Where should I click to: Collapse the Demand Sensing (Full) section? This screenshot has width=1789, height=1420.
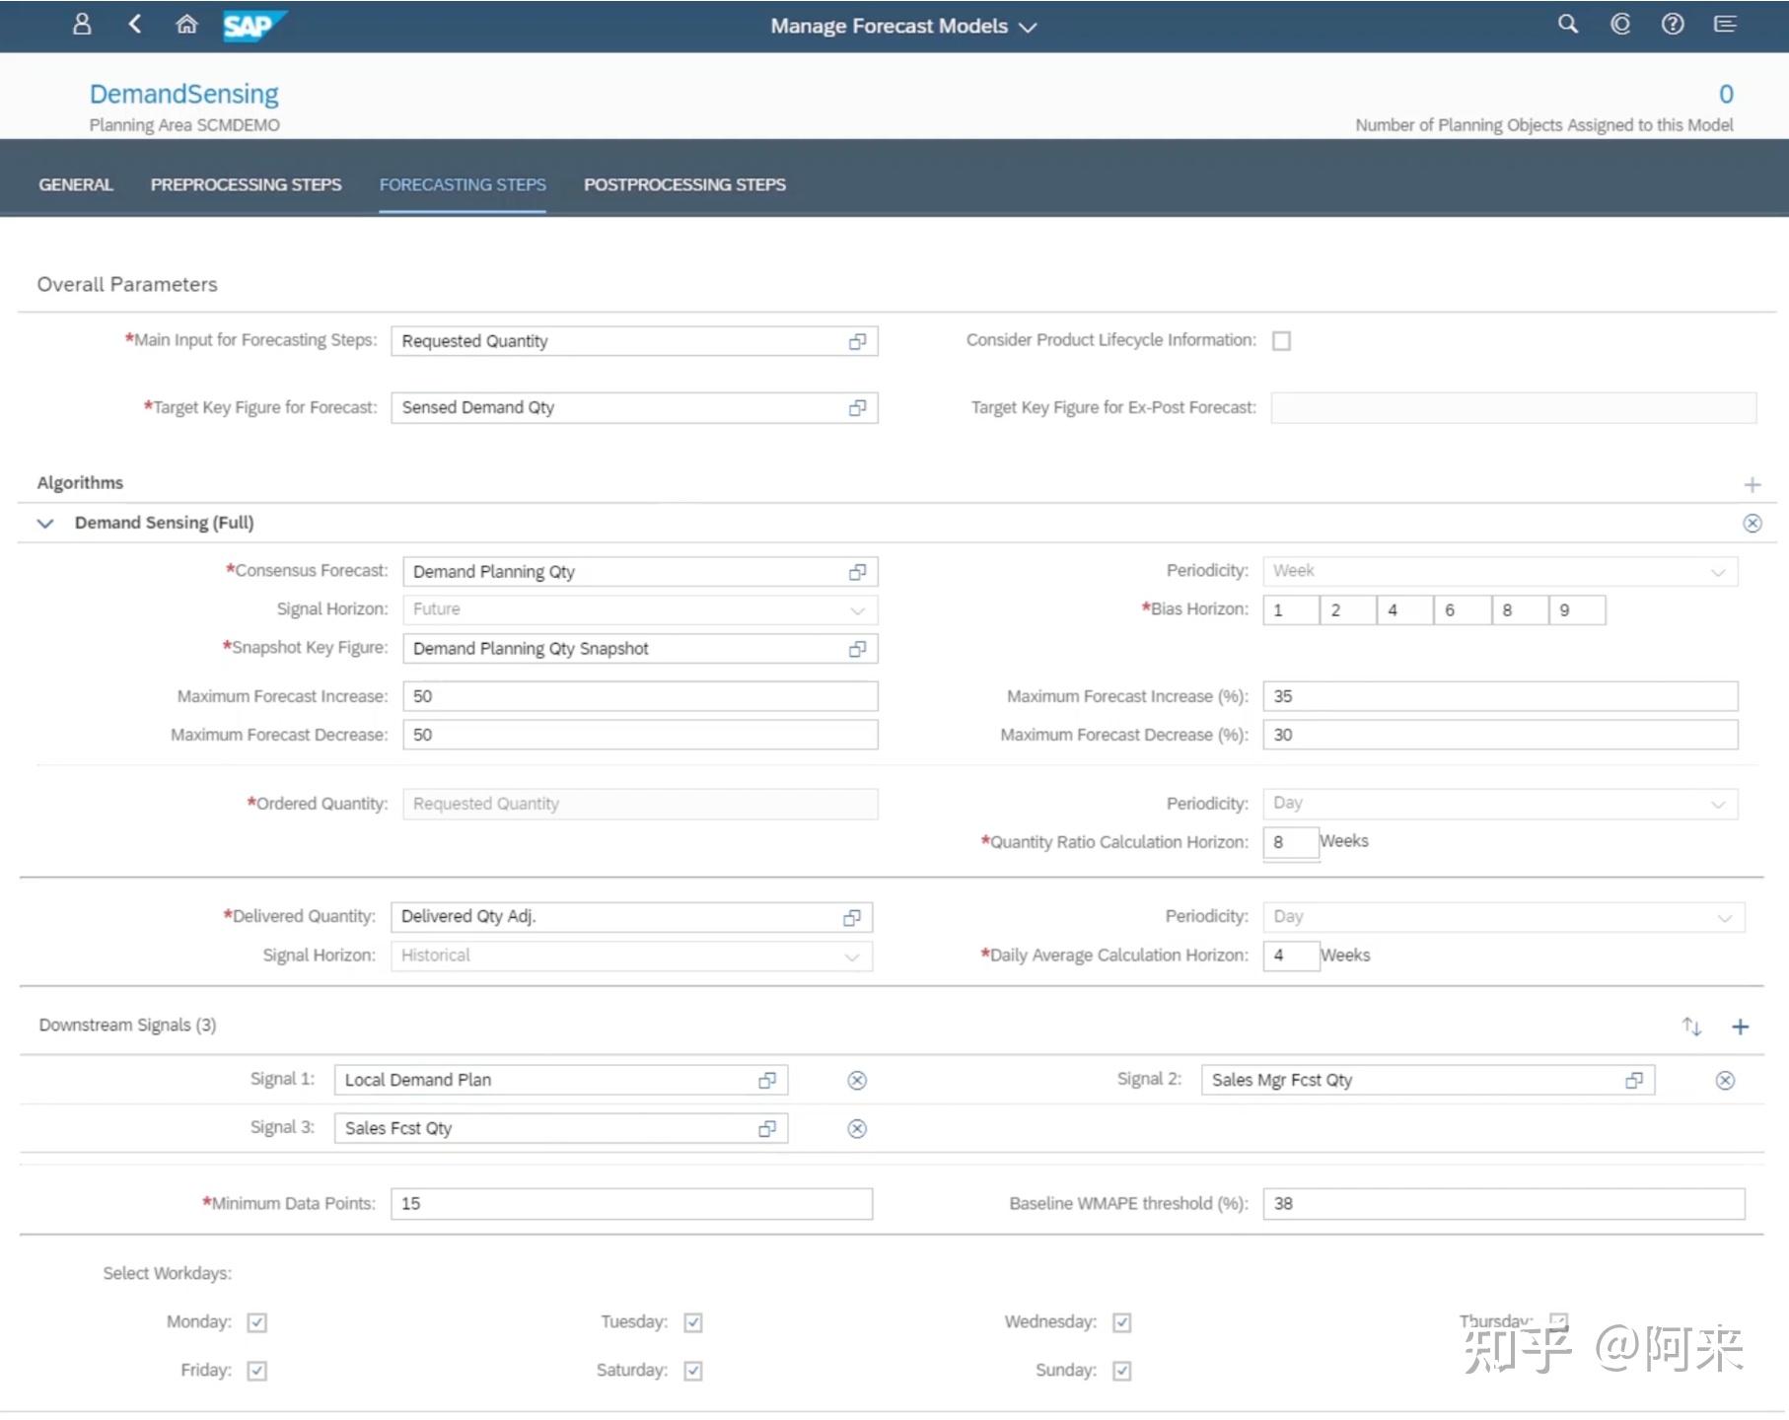44,523
